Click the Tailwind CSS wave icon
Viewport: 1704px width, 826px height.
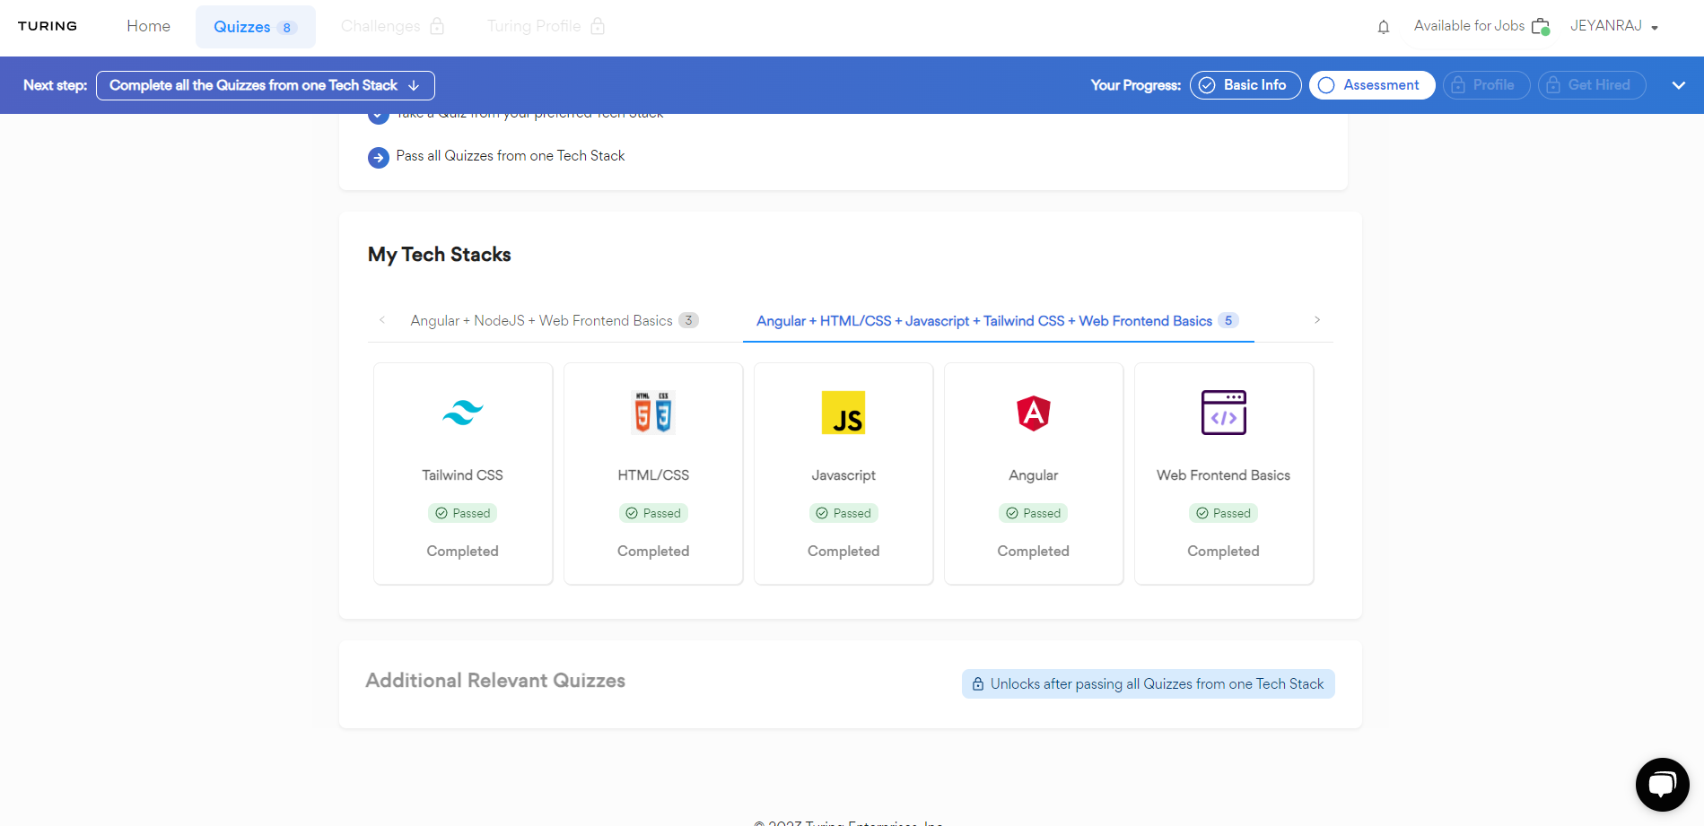462,413
